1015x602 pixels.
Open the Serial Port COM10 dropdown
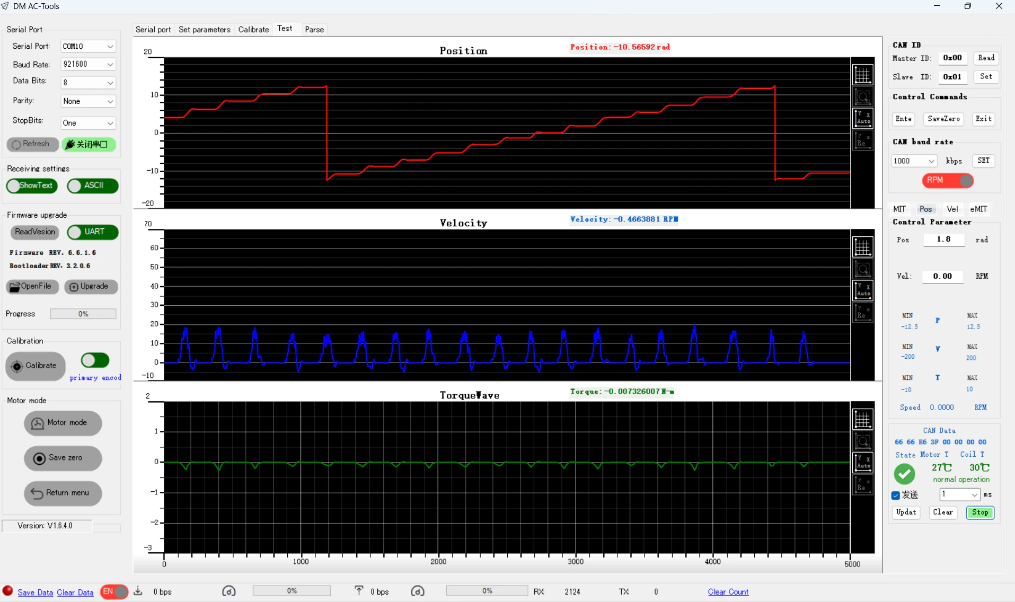tap(88, 46)
